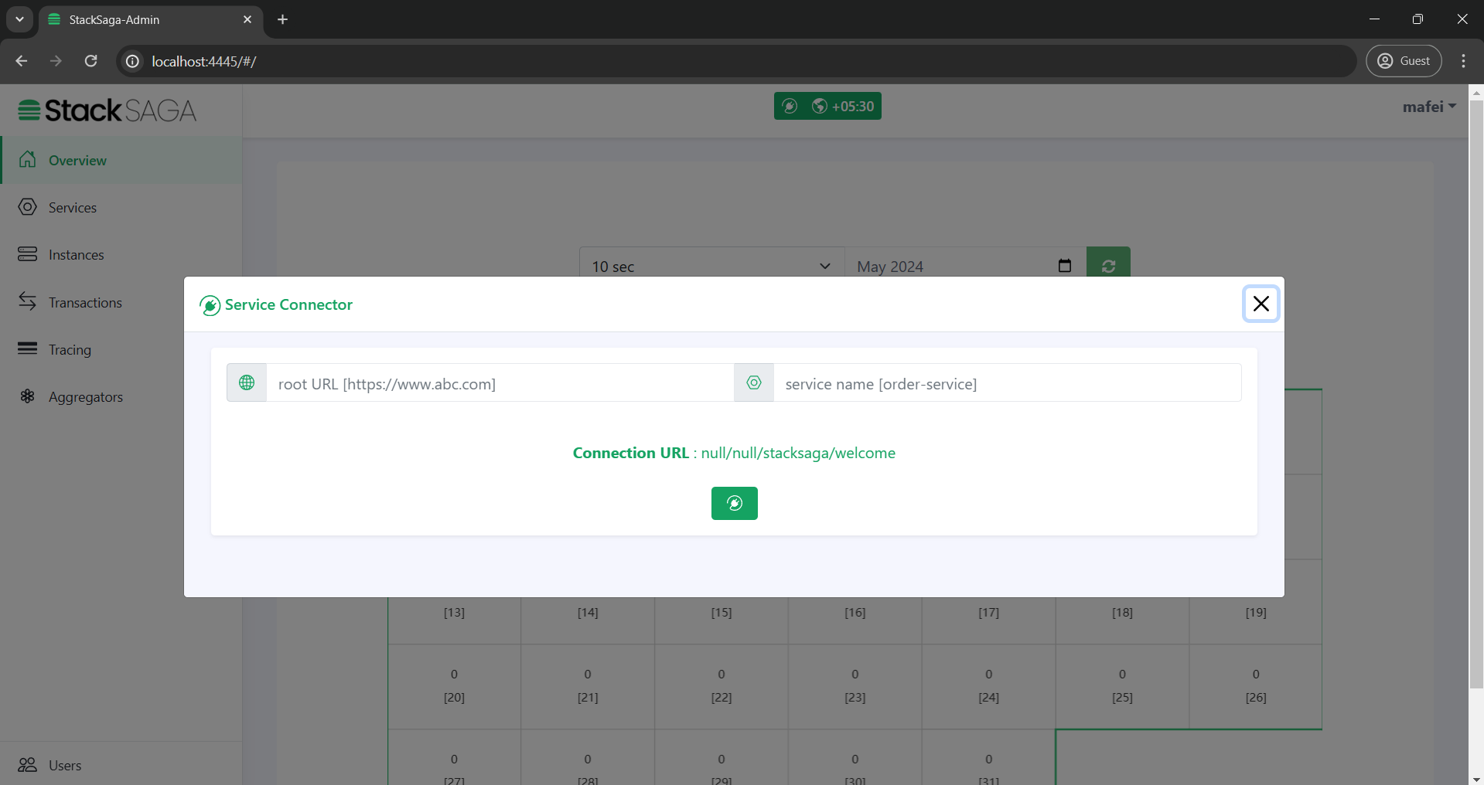Open the Guest profile button
This screenshot has height=785, width=1484.
pyautogui.click(x=1404, y=61)
